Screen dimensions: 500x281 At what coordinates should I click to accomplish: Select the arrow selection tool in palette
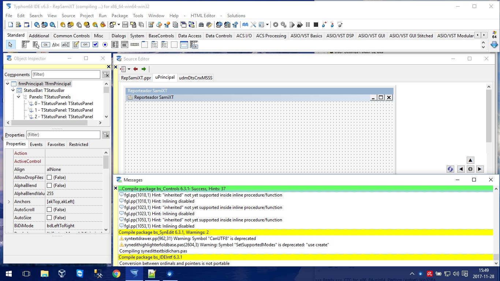pyautogui.click(x=10, y=45)
